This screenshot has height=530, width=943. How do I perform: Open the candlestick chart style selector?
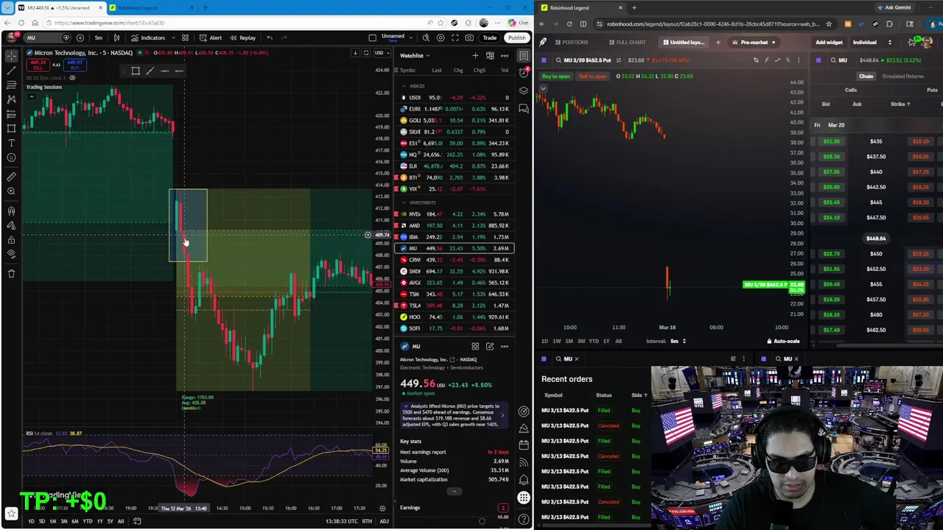116,38
